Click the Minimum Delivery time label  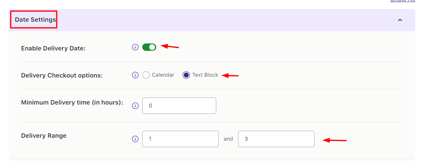tap(72, 102)
